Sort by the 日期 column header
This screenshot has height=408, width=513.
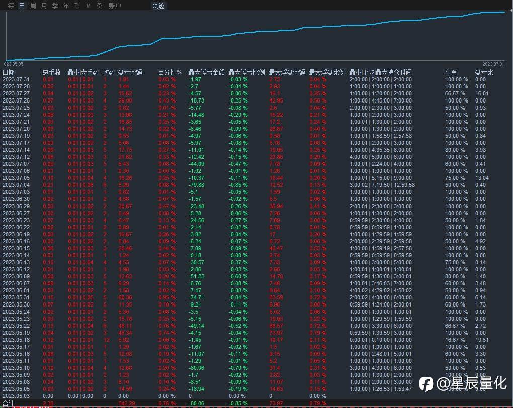[9, 72]
